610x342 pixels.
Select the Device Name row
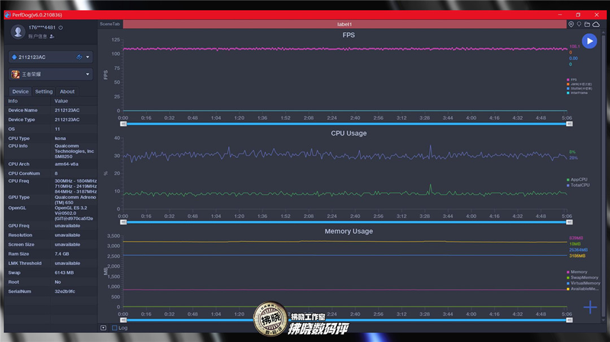51,111
